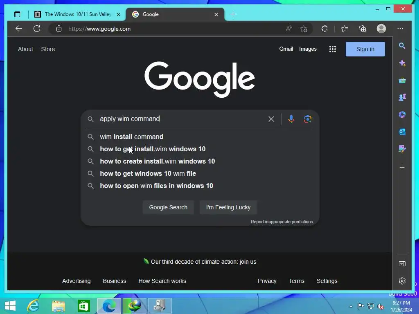Open Settings and more ellipsis menu
This screenshot has height=314, width=419.
click(x=400, y=29)
